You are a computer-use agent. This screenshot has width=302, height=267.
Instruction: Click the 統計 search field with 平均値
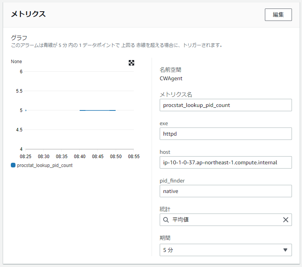coord(225,220)
